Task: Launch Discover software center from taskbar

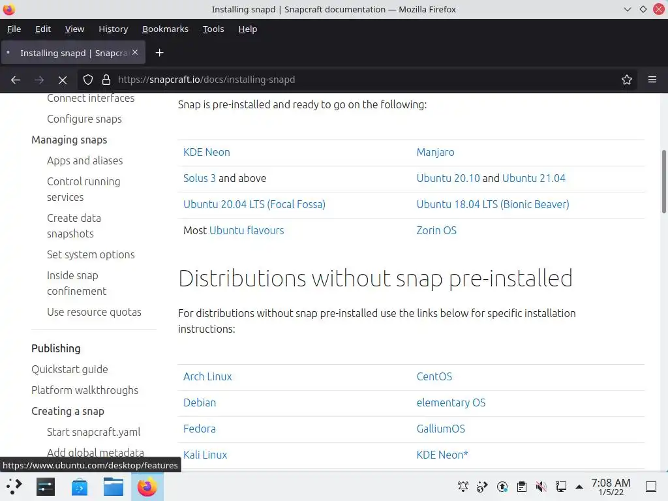Action: [x=79, y=487]
